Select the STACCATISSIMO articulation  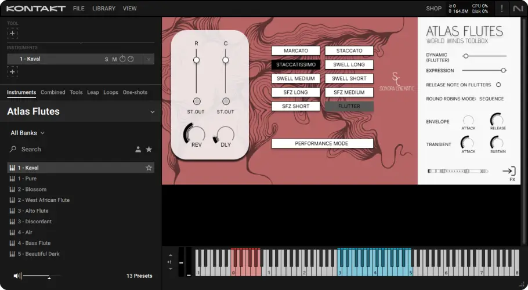(296, 64)
